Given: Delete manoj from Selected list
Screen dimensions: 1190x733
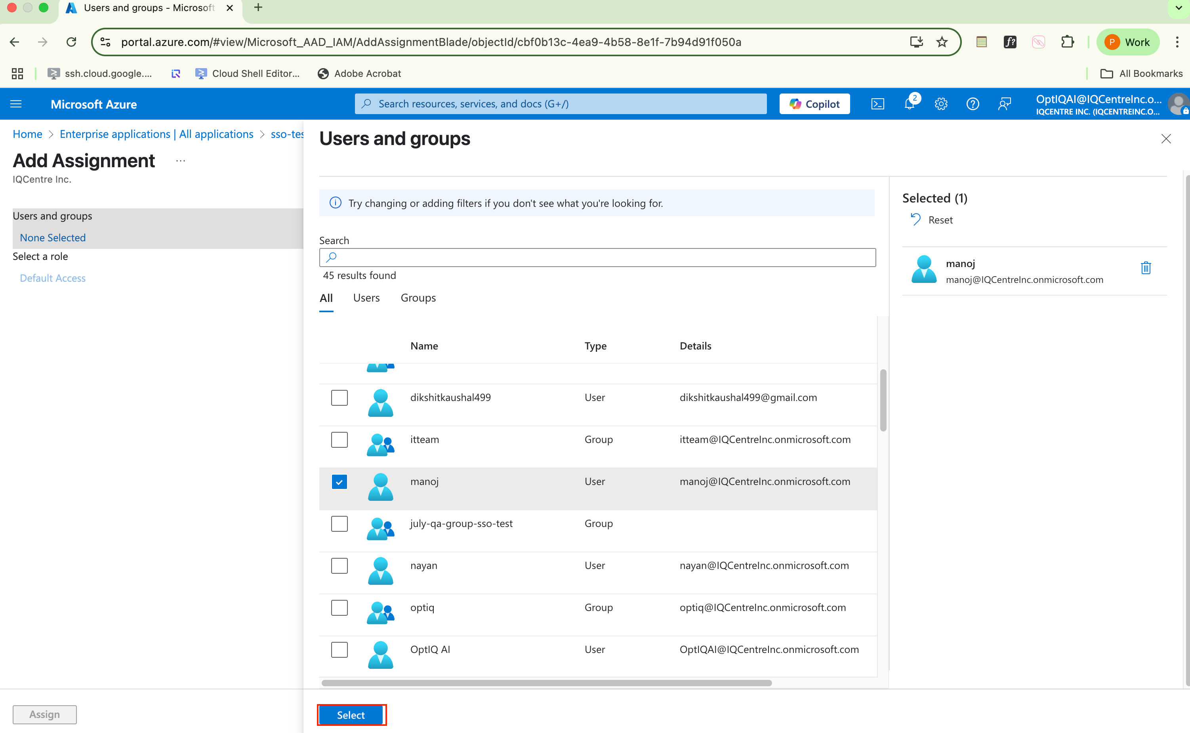Looking at the screenshot, I should [x=1145, y=267].
